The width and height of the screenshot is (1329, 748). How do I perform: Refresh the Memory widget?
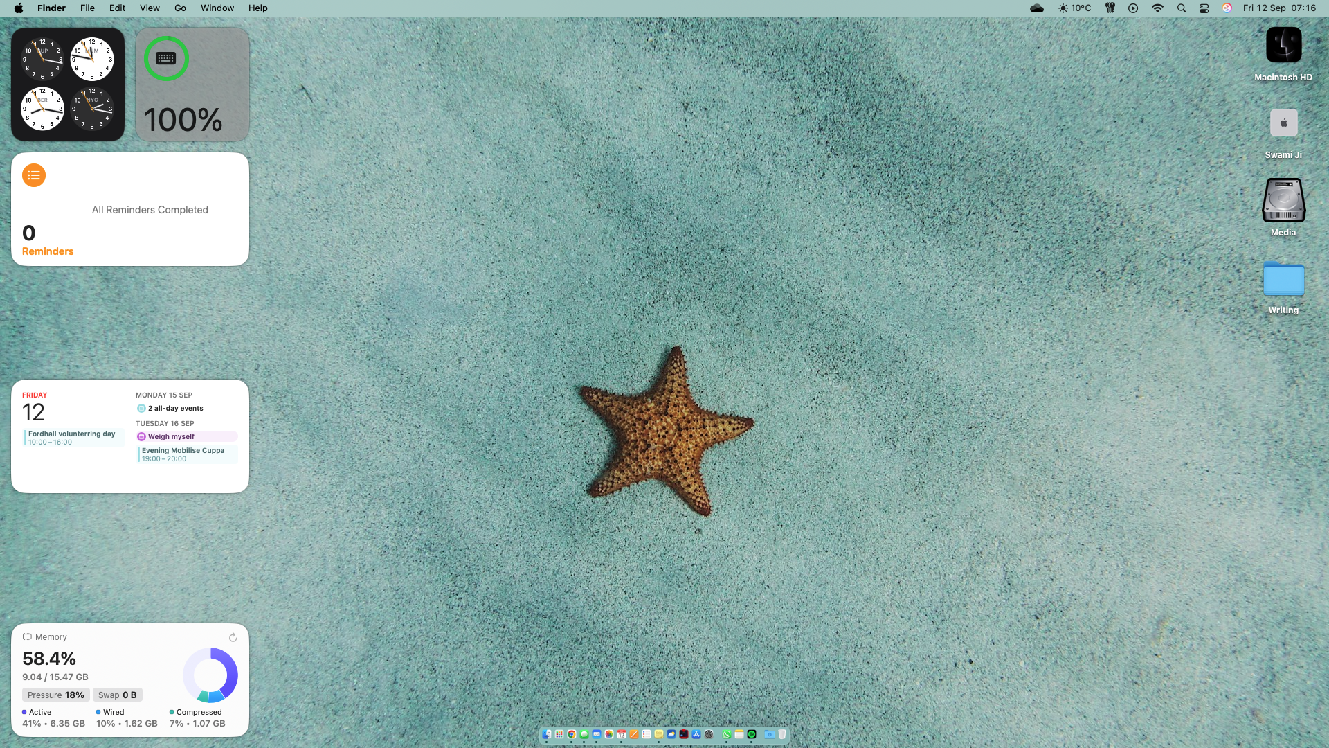(x=233, y=637)
